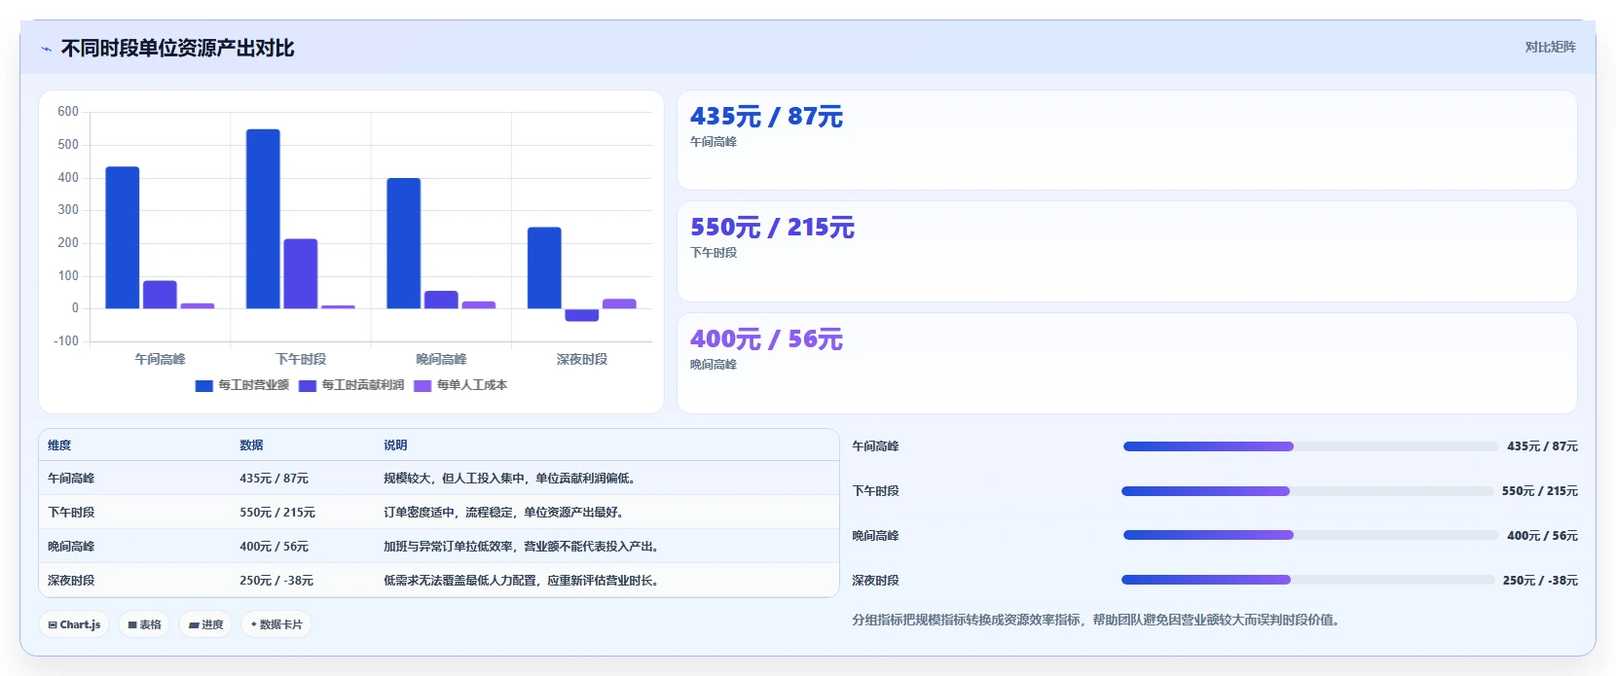Click the -100 y-axis tick label
Viewport: 1616px width, 676px height.
point(66,341)
